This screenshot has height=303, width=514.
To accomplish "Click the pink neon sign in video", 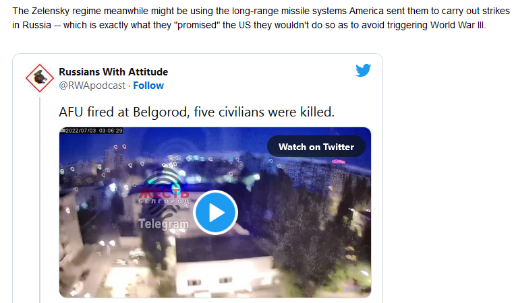I will (x=339, y=162).
